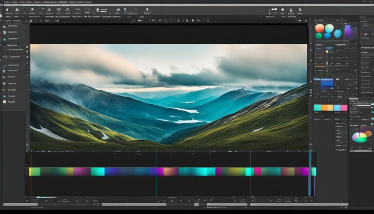
Task: Open the blue gradient thumbnail in right panel
Action: [327, 84]
